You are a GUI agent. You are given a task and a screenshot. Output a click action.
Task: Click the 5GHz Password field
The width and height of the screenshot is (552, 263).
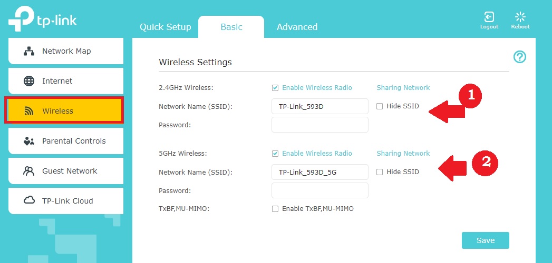click(319, 190)
